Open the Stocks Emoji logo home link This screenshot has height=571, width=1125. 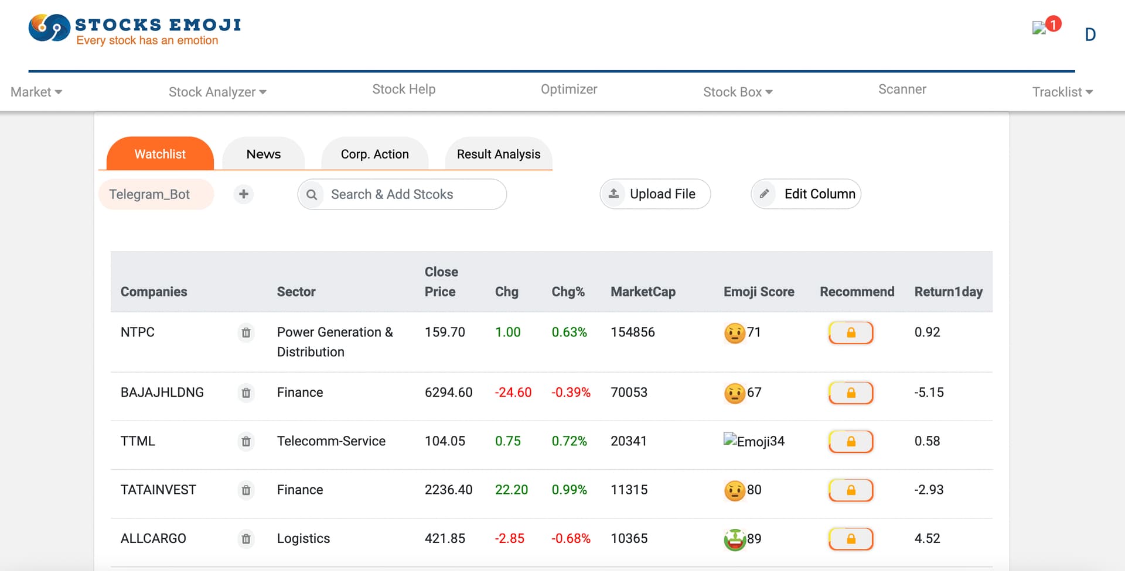click(x=135, y=29)
